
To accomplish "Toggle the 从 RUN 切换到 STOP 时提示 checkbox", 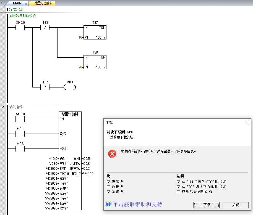I will coord(178,182).
